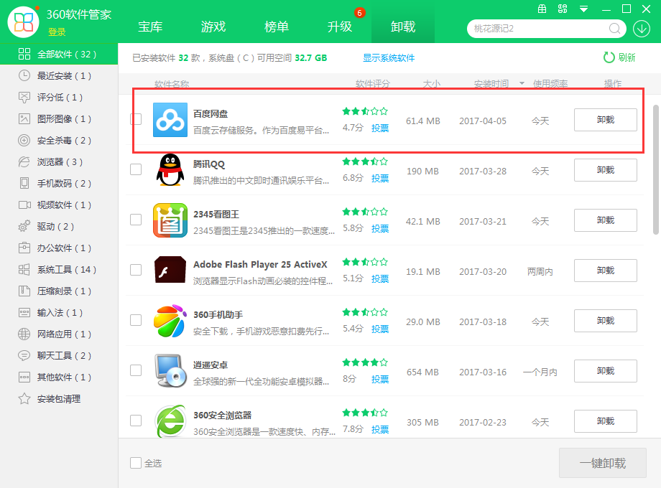
Task: Click 显示系统软件 link
Action: (x=389, y=56)
